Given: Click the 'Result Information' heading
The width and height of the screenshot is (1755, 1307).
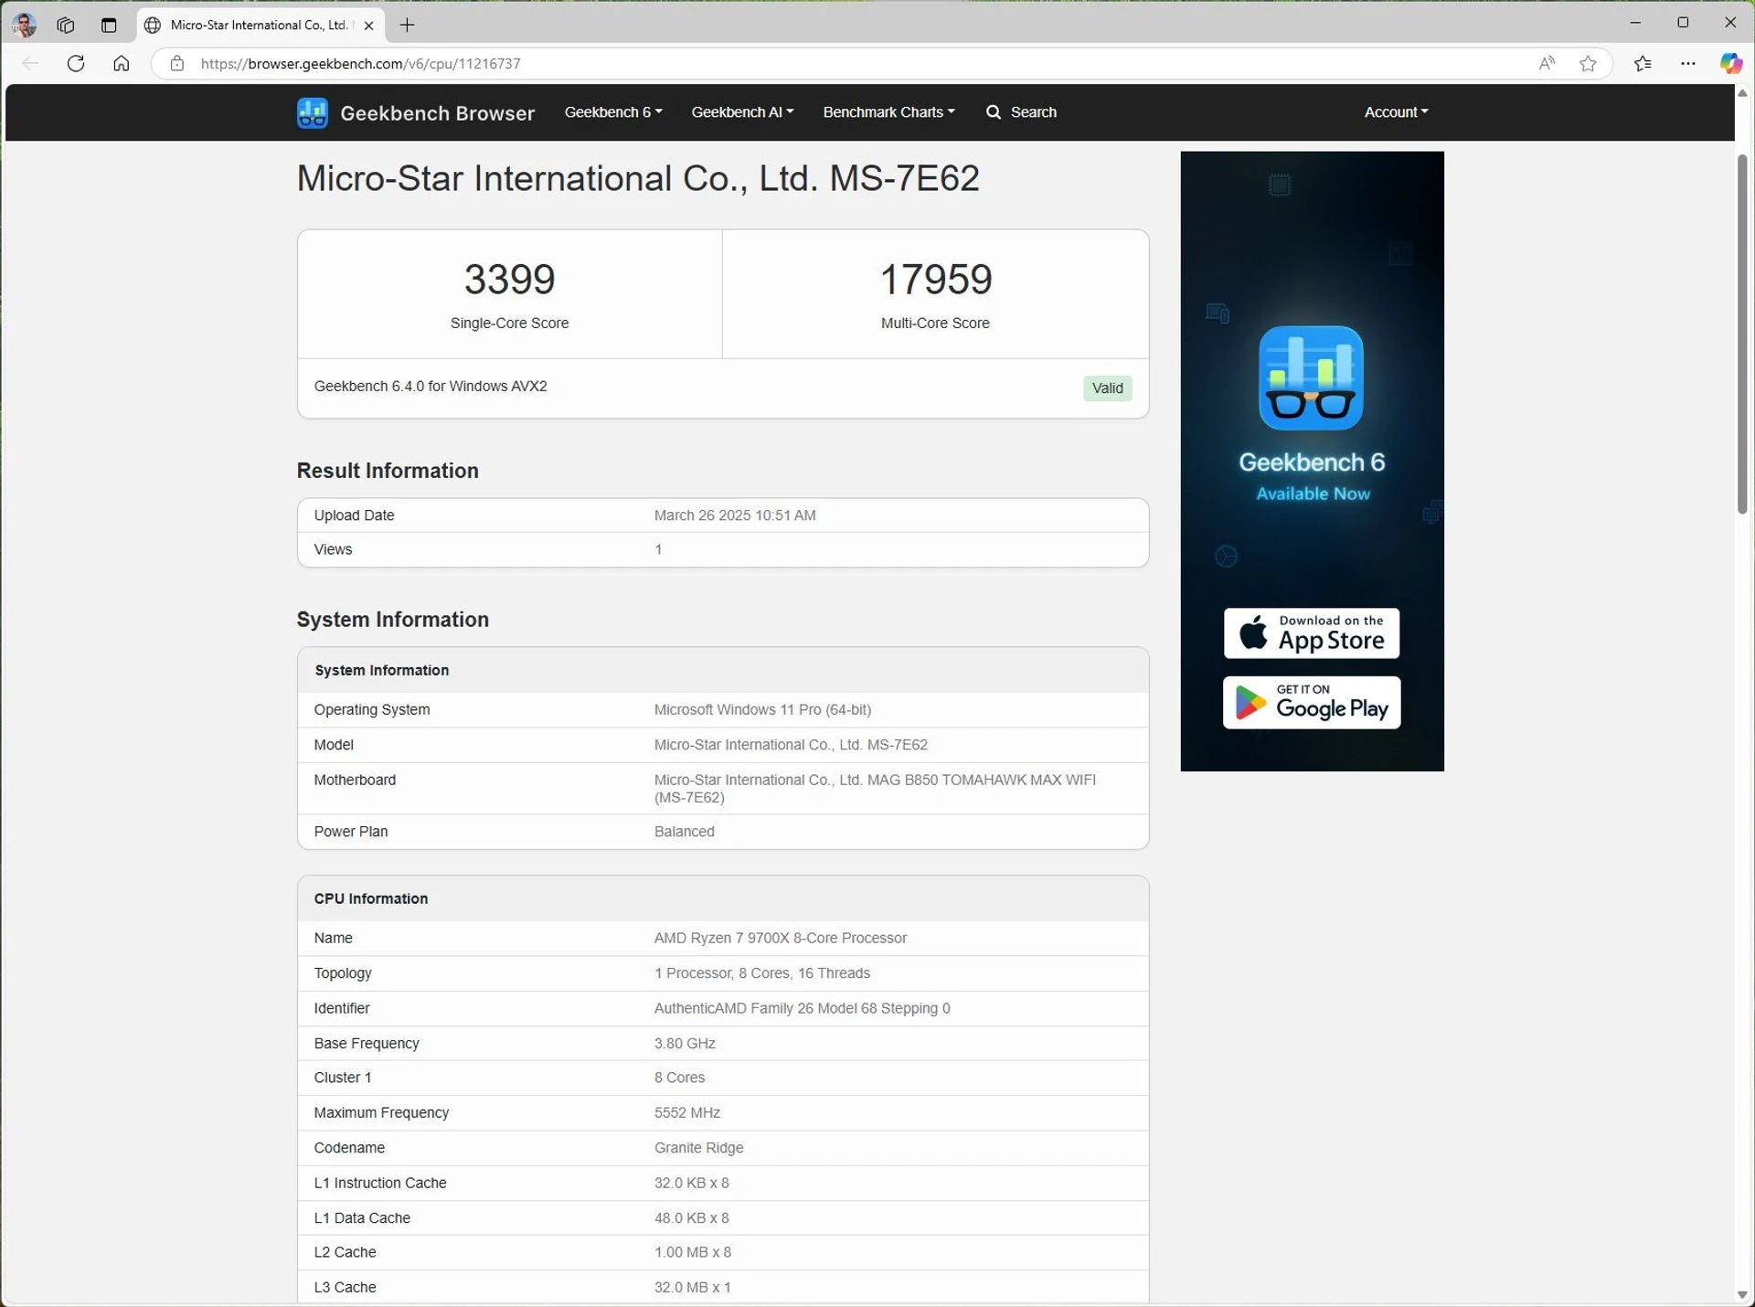Looking at the screenshot, I should [x=388, y=471].
